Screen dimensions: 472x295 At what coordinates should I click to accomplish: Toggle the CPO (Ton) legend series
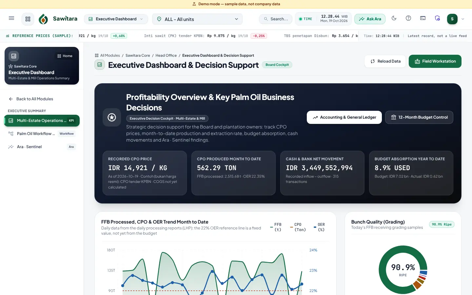pos(298,227)
